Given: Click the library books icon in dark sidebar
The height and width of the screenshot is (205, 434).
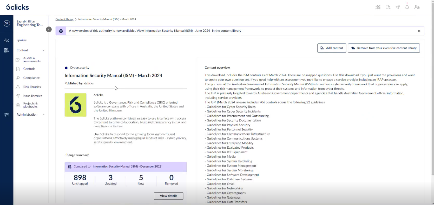Looking at the screenshot, I should pyautogui.click(x=6, y=50).
